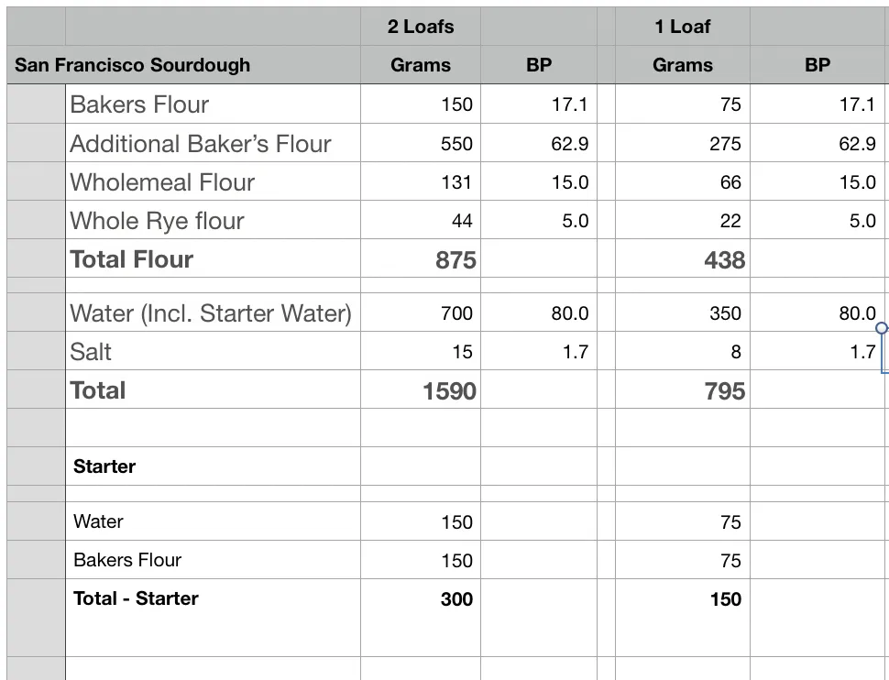Click the bold 875 Total Flour value
Viewport: 889px width, 680px height.
tap(455, 260)
